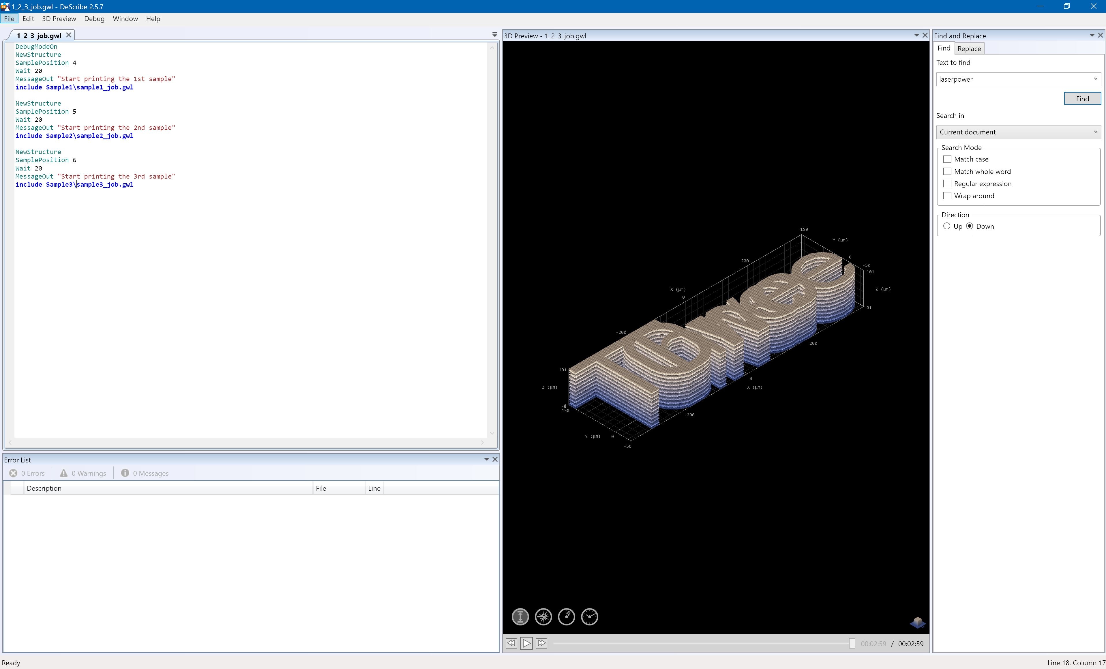Play the 3D preview animation
This screenshot has height=669, width=1106.
coord(526,643)
